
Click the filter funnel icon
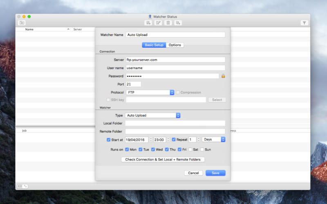click(305, 23)
